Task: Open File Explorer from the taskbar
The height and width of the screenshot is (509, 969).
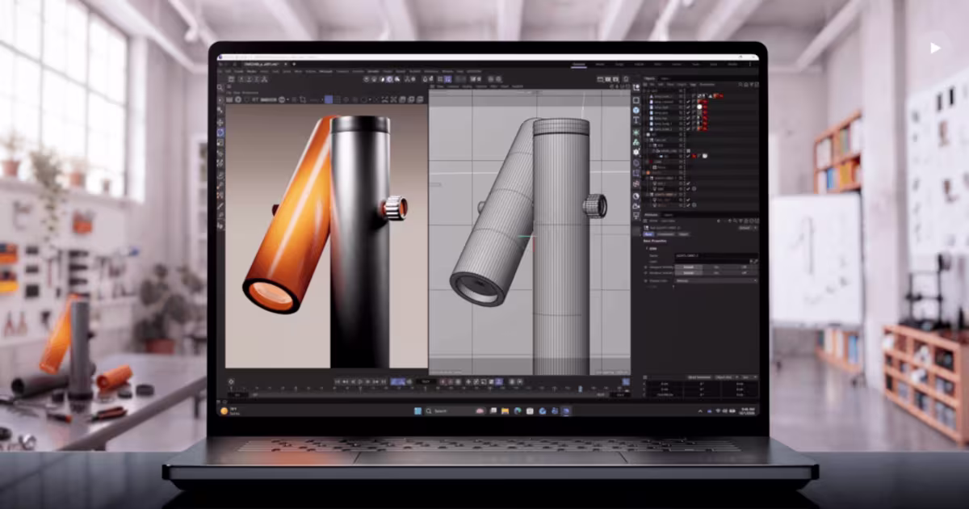Action: point(505,411)
